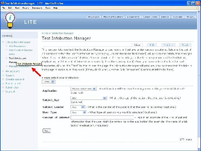Expand the Administer sidebar item
Viewport: 201px width, 151px height.
click(x=3, y=87)
